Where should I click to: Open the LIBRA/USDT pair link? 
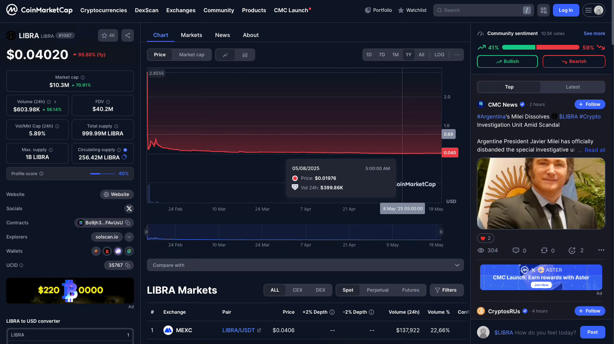pyautogui.click(x=241, y=330)
